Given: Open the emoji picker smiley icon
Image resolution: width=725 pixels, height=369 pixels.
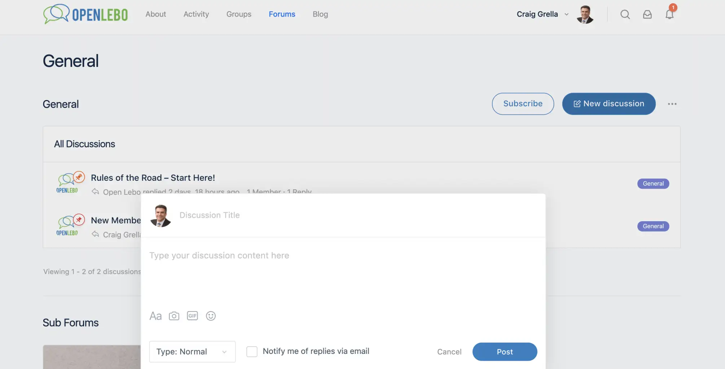Looking at the screenshot, I should coord(211,316).
